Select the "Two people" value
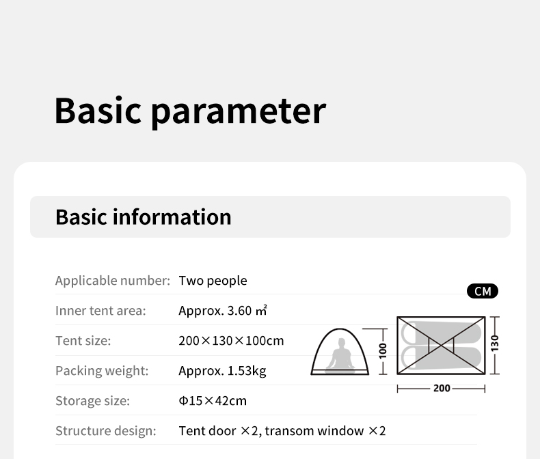Screen dimensions: 540x459 (213, 281)
